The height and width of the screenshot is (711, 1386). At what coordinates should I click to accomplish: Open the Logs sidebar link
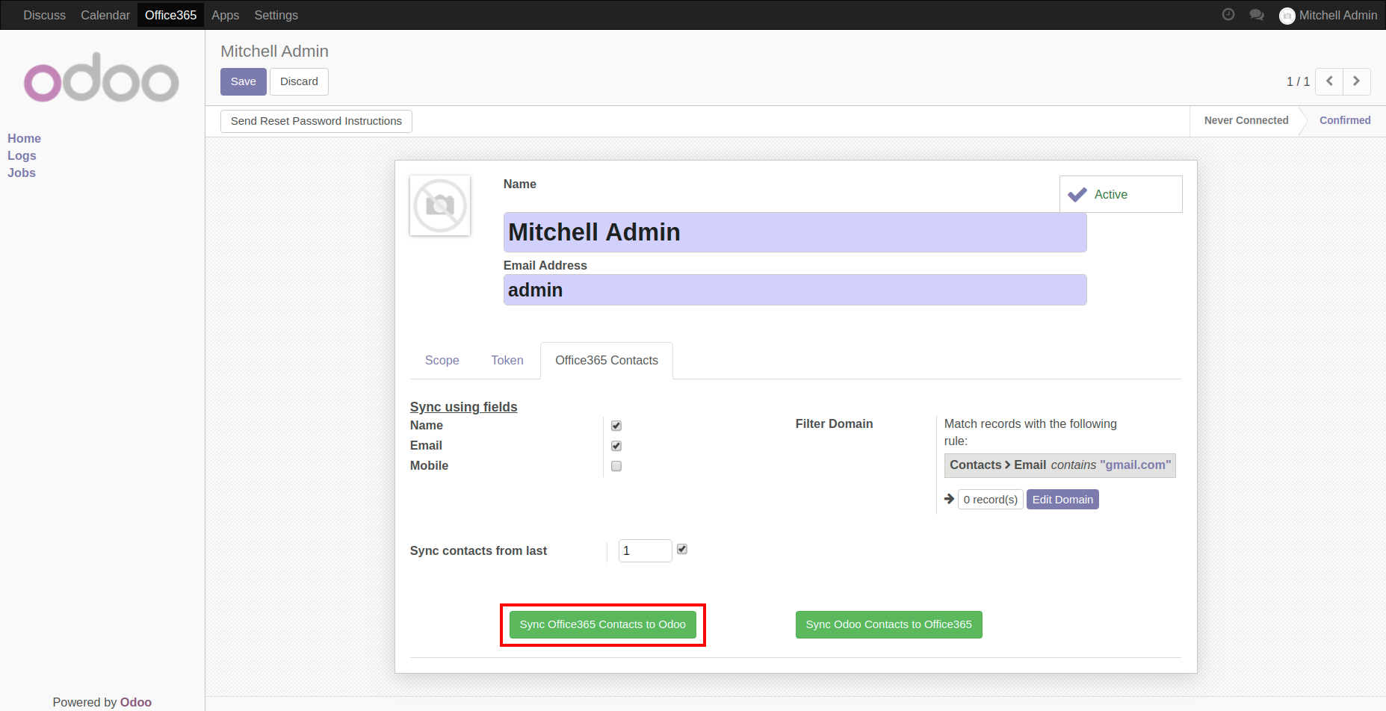[x=22, y=155]
